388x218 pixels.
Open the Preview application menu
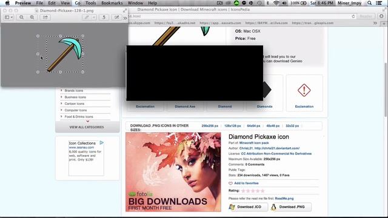[x=23, y=3]
